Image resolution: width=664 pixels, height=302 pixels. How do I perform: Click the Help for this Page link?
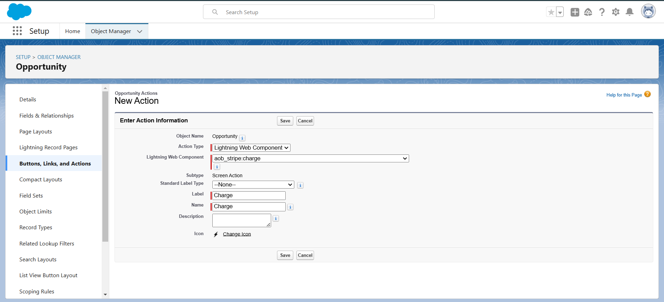624,95
